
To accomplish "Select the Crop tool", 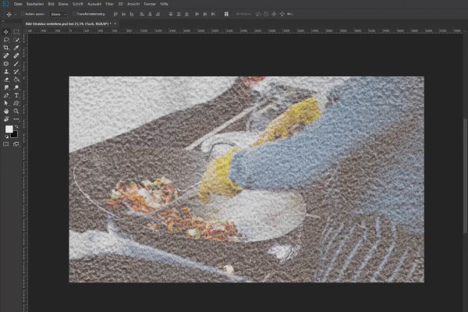I will tap(6, 48).
